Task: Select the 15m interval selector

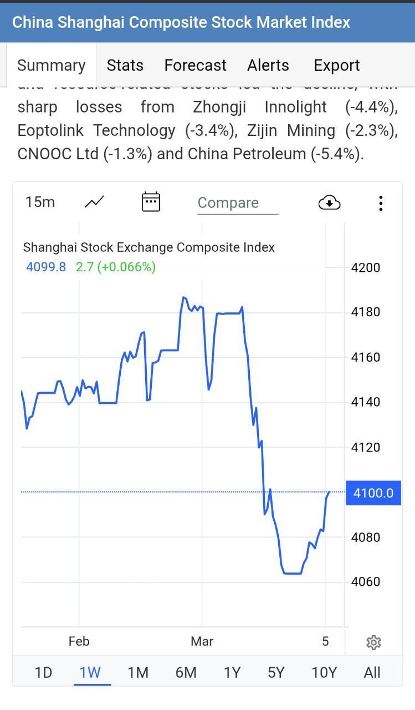Action: tap(40, 202)
